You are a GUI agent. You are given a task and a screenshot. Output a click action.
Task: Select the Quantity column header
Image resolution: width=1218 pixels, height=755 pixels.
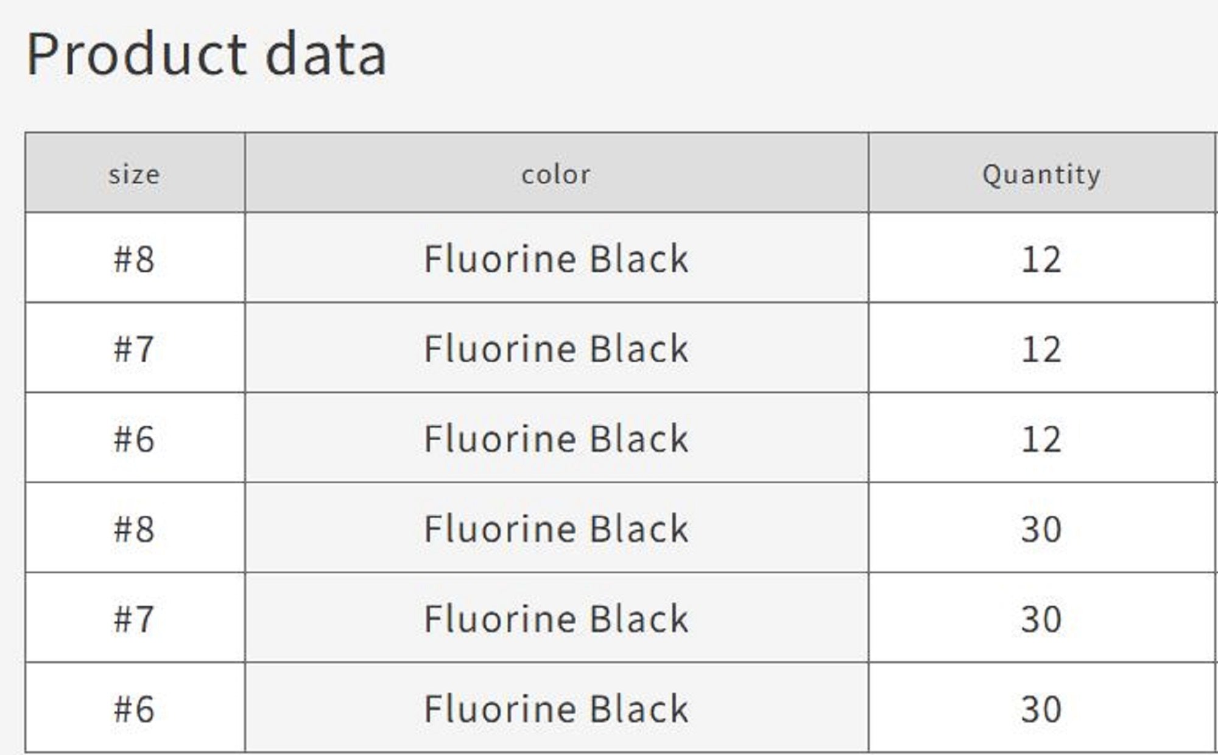click(x=1041, y=175)
